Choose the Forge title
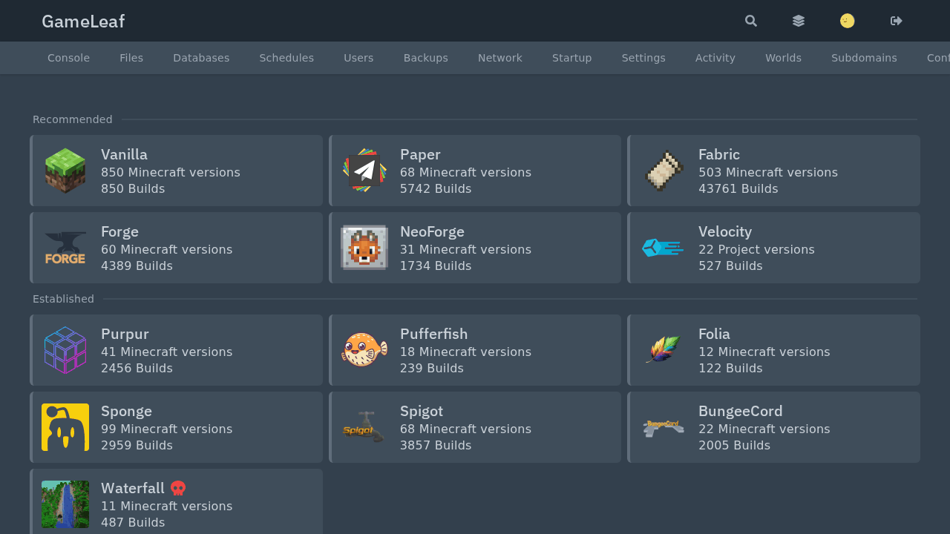The height and width of the screenshot is (534, 950). click(119, 231)
